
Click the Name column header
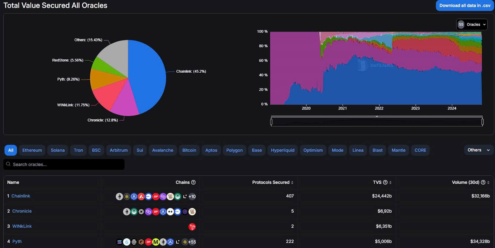click(13, 182)
